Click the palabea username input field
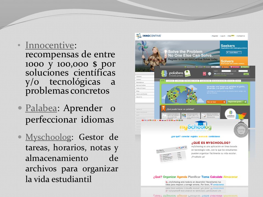 (x=226, y=71)
